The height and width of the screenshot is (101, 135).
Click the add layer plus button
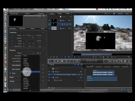click(51, 57)
